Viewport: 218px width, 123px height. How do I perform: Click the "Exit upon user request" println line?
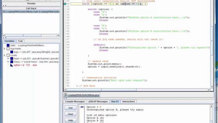point(114,80)
